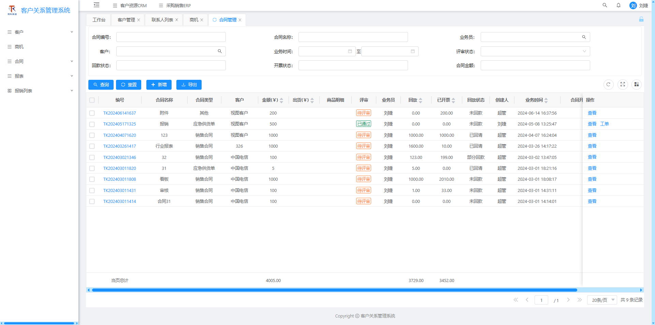This screenshot has height=325, width=655.
Task: Open contract link TK202405171325
Action: tap(120, 124)
